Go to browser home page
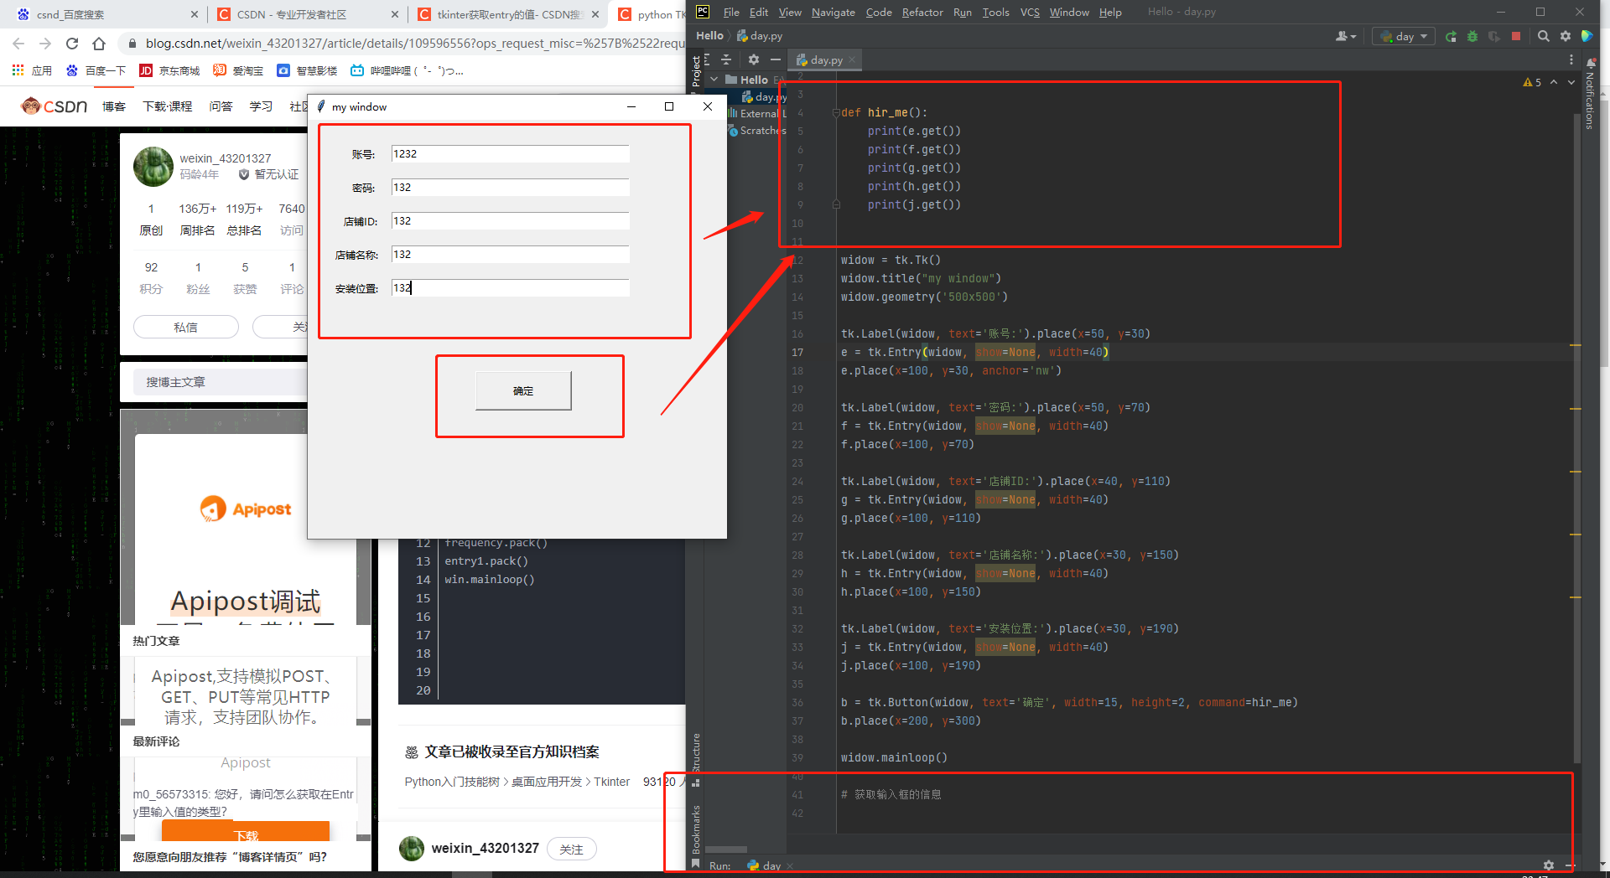Viewport: 1610px width, 878px height. (99, 44)
